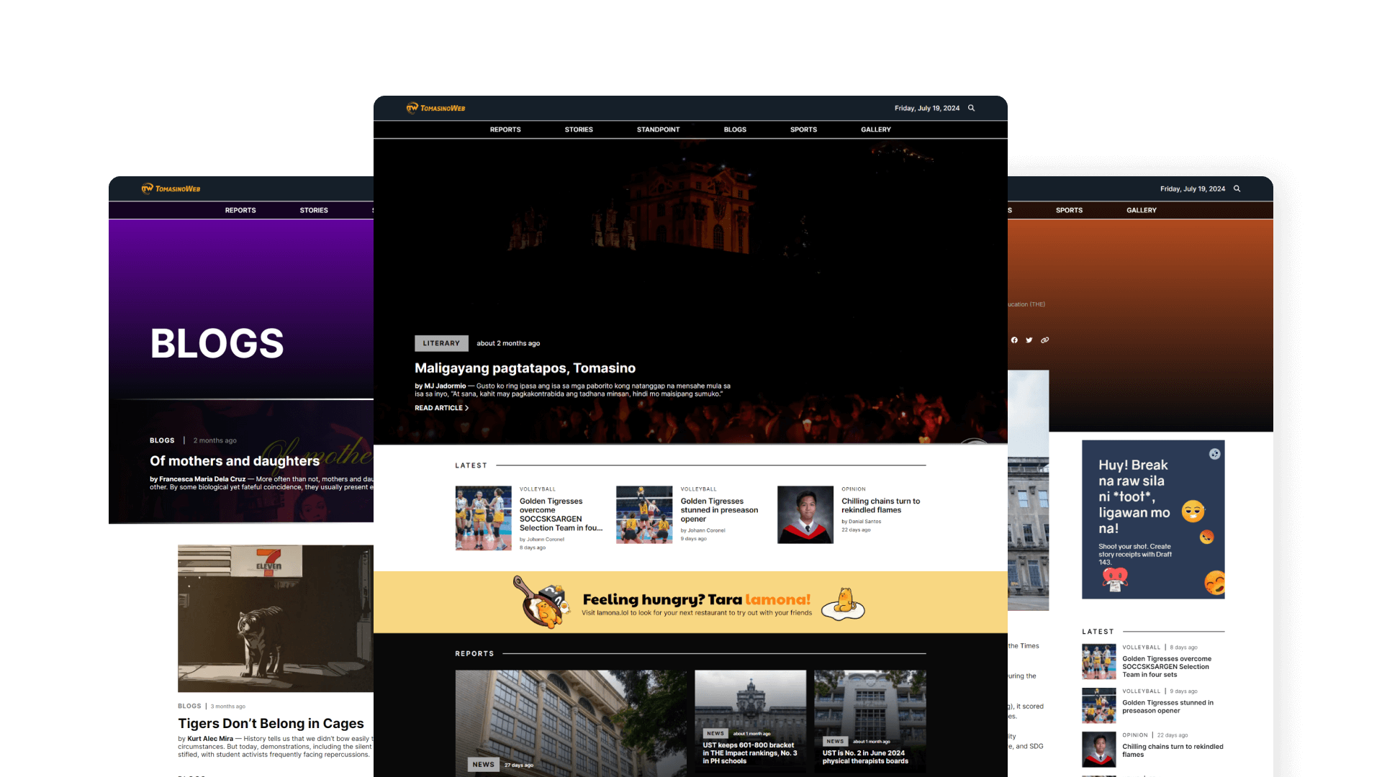Click the Danial Santos opinion photo
Image resolution: width=1382 pixels, height=777 pixels.
click(x=805, y=514)
